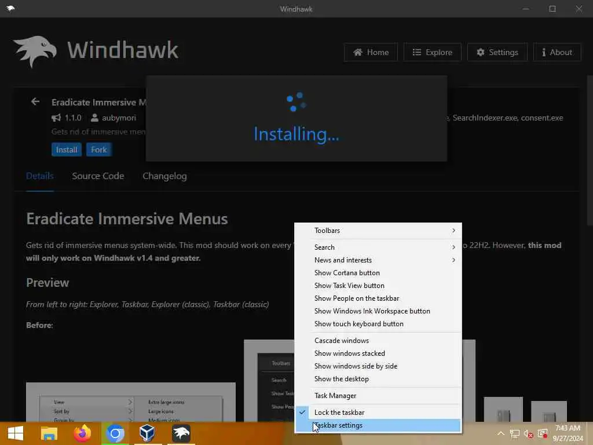
Task: Open the Explore mods button
Action: coord(432,52)
